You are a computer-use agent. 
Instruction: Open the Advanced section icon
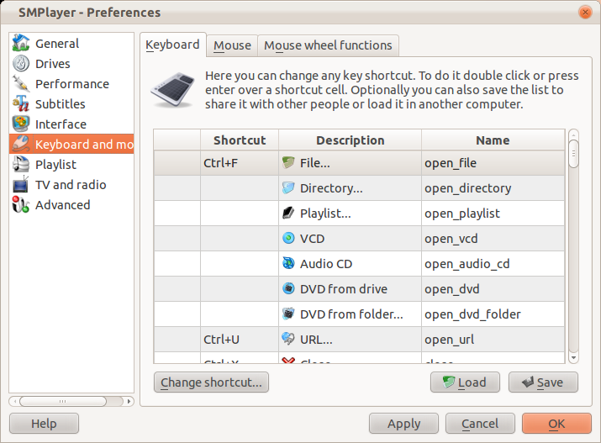coord(22,205)
